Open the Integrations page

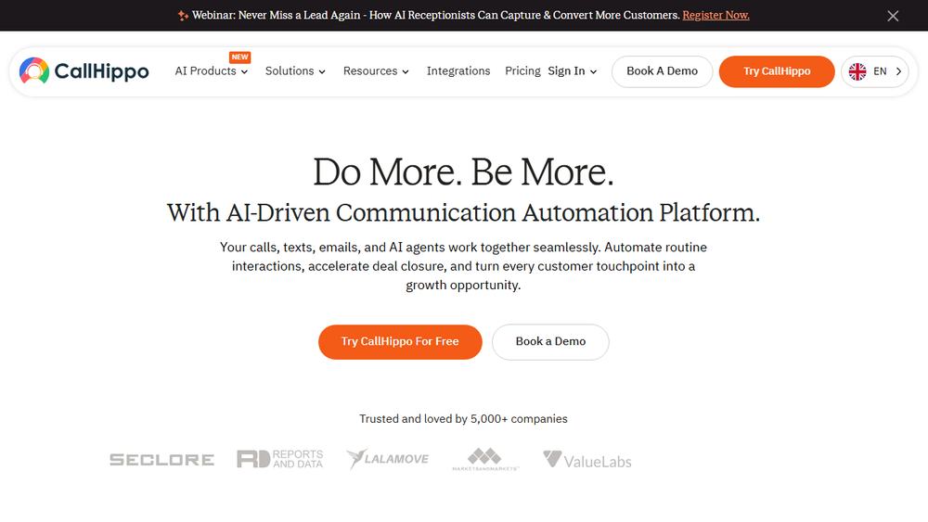[x=458, y=71]
